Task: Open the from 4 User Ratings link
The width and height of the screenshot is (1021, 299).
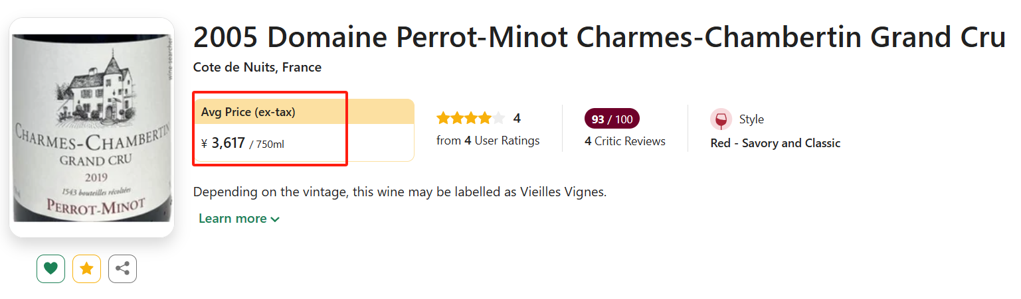Action: pyautogui.click(x=488, y=141)
